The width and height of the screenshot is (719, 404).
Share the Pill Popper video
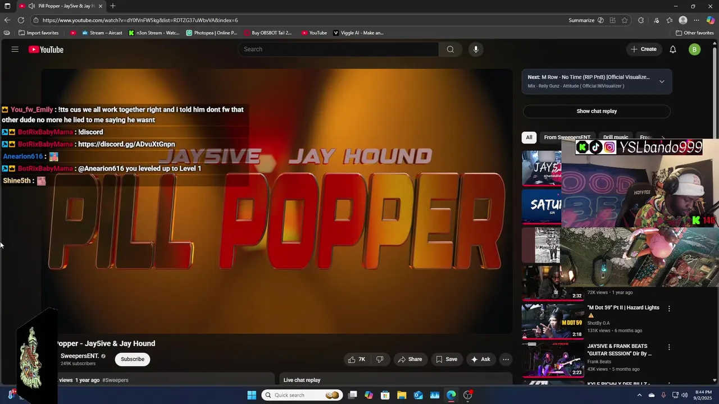click(410, 359)
